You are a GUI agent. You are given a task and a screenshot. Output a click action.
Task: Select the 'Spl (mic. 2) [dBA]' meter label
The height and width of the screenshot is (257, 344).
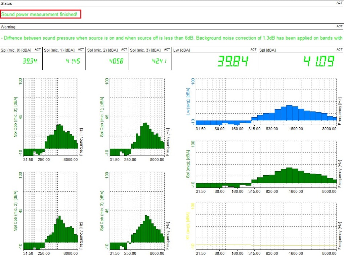point(102,50)
